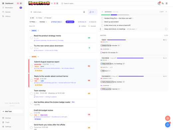Switch to the All view tab
This screenshot has width=173, height=130.
point(32,18)
